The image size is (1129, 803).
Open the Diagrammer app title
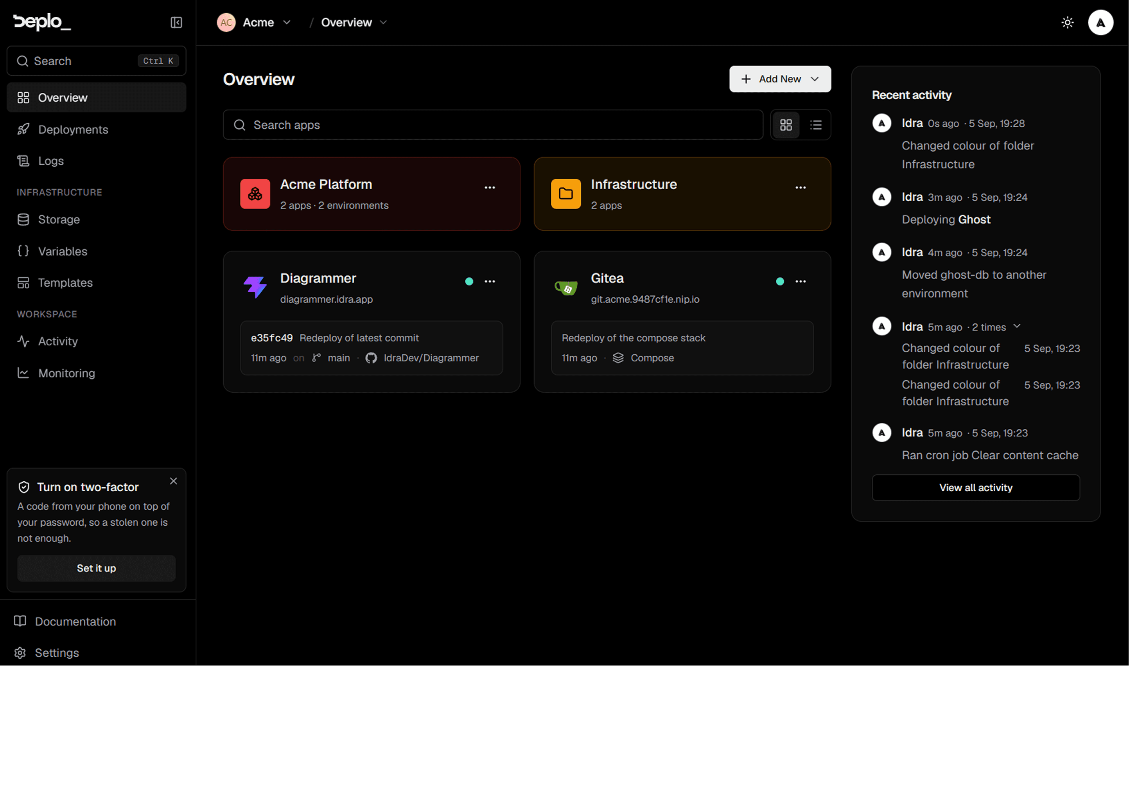coord(318,278)
